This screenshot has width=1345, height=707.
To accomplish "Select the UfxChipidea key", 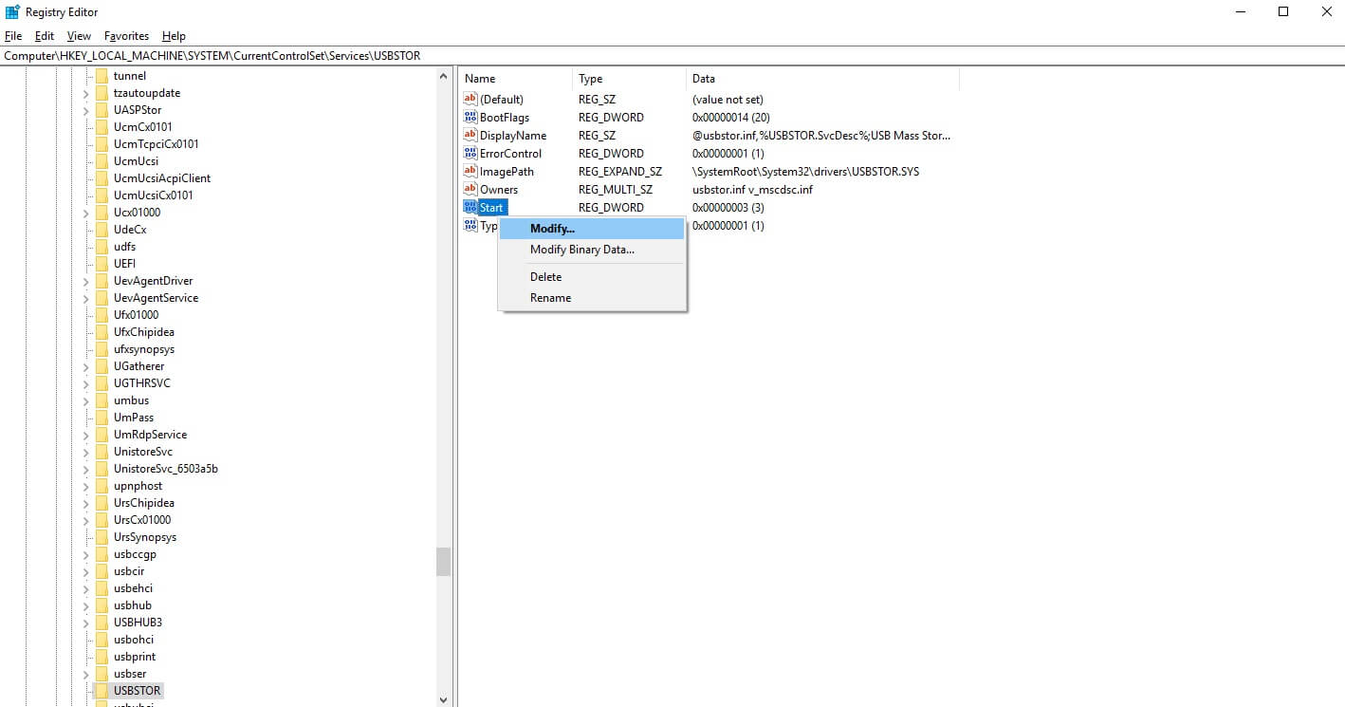I will pos(143,331).
